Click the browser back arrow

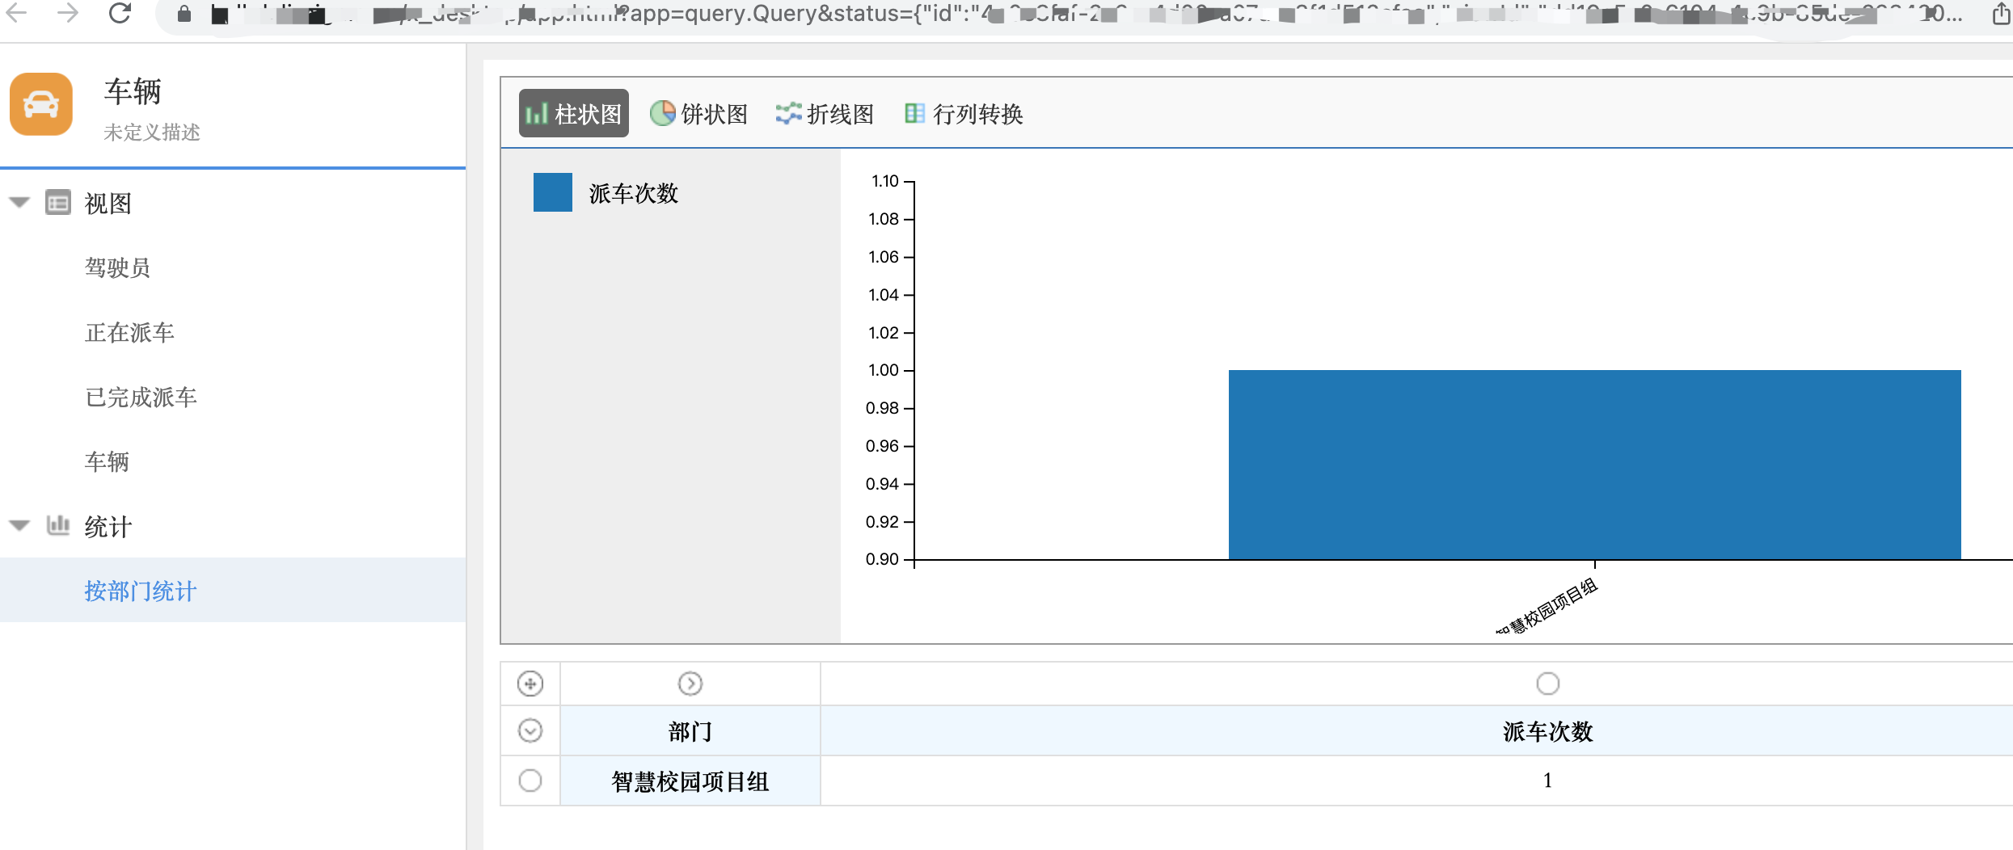(17, 13)
